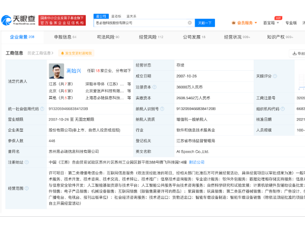Click the Tianyancha logo
The height and width of the screenshot is (229, 305).
pos(18,20)
